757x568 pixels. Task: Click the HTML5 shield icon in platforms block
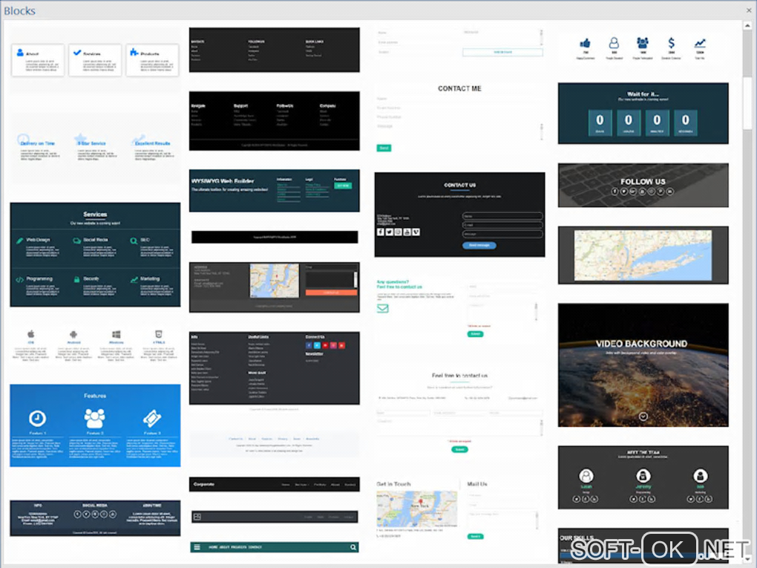(159, 334)
